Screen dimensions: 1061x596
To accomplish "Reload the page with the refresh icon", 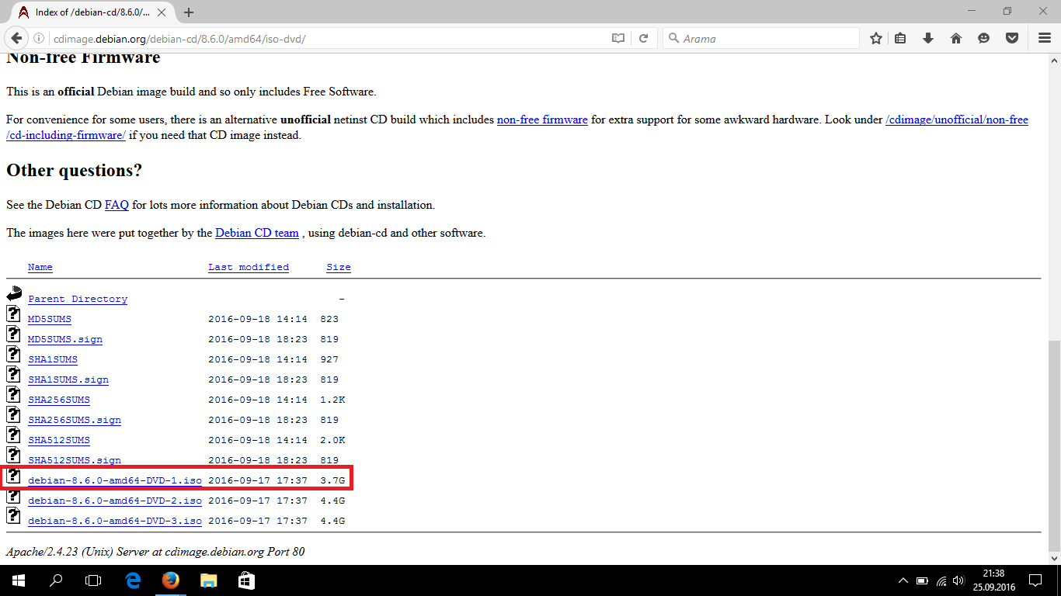I will 643,38.
